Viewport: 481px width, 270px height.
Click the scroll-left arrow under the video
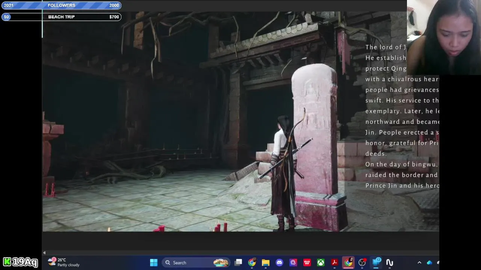44,253
